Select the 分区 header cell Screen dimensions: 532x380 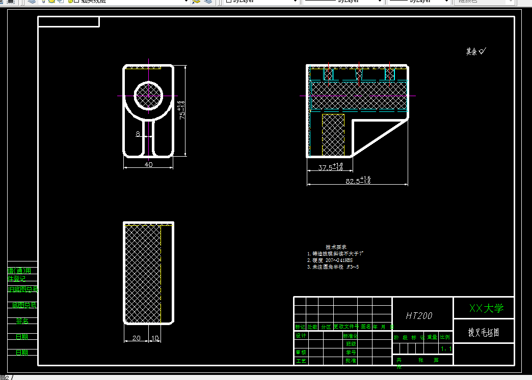326,327
